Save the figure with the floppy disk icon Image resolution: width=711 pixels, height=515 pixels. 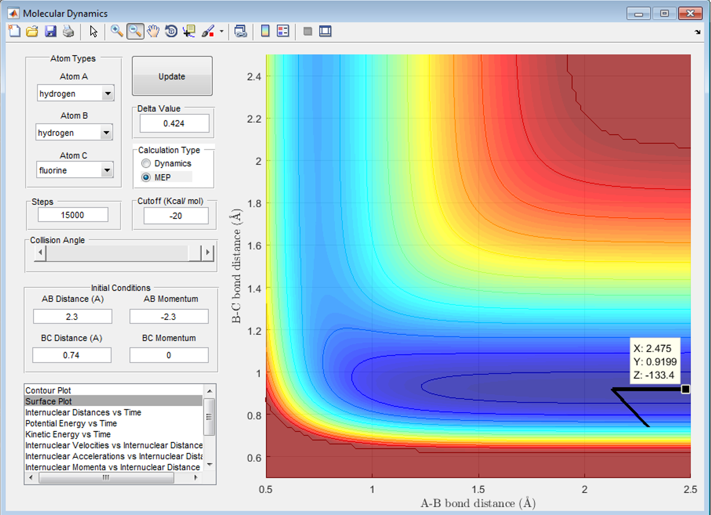pyautogui.click(x=50, y=32)
